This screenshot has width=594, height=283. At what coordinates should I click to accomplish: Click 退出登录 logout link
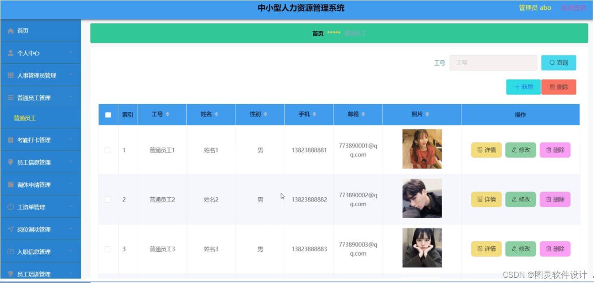point(573,8)
